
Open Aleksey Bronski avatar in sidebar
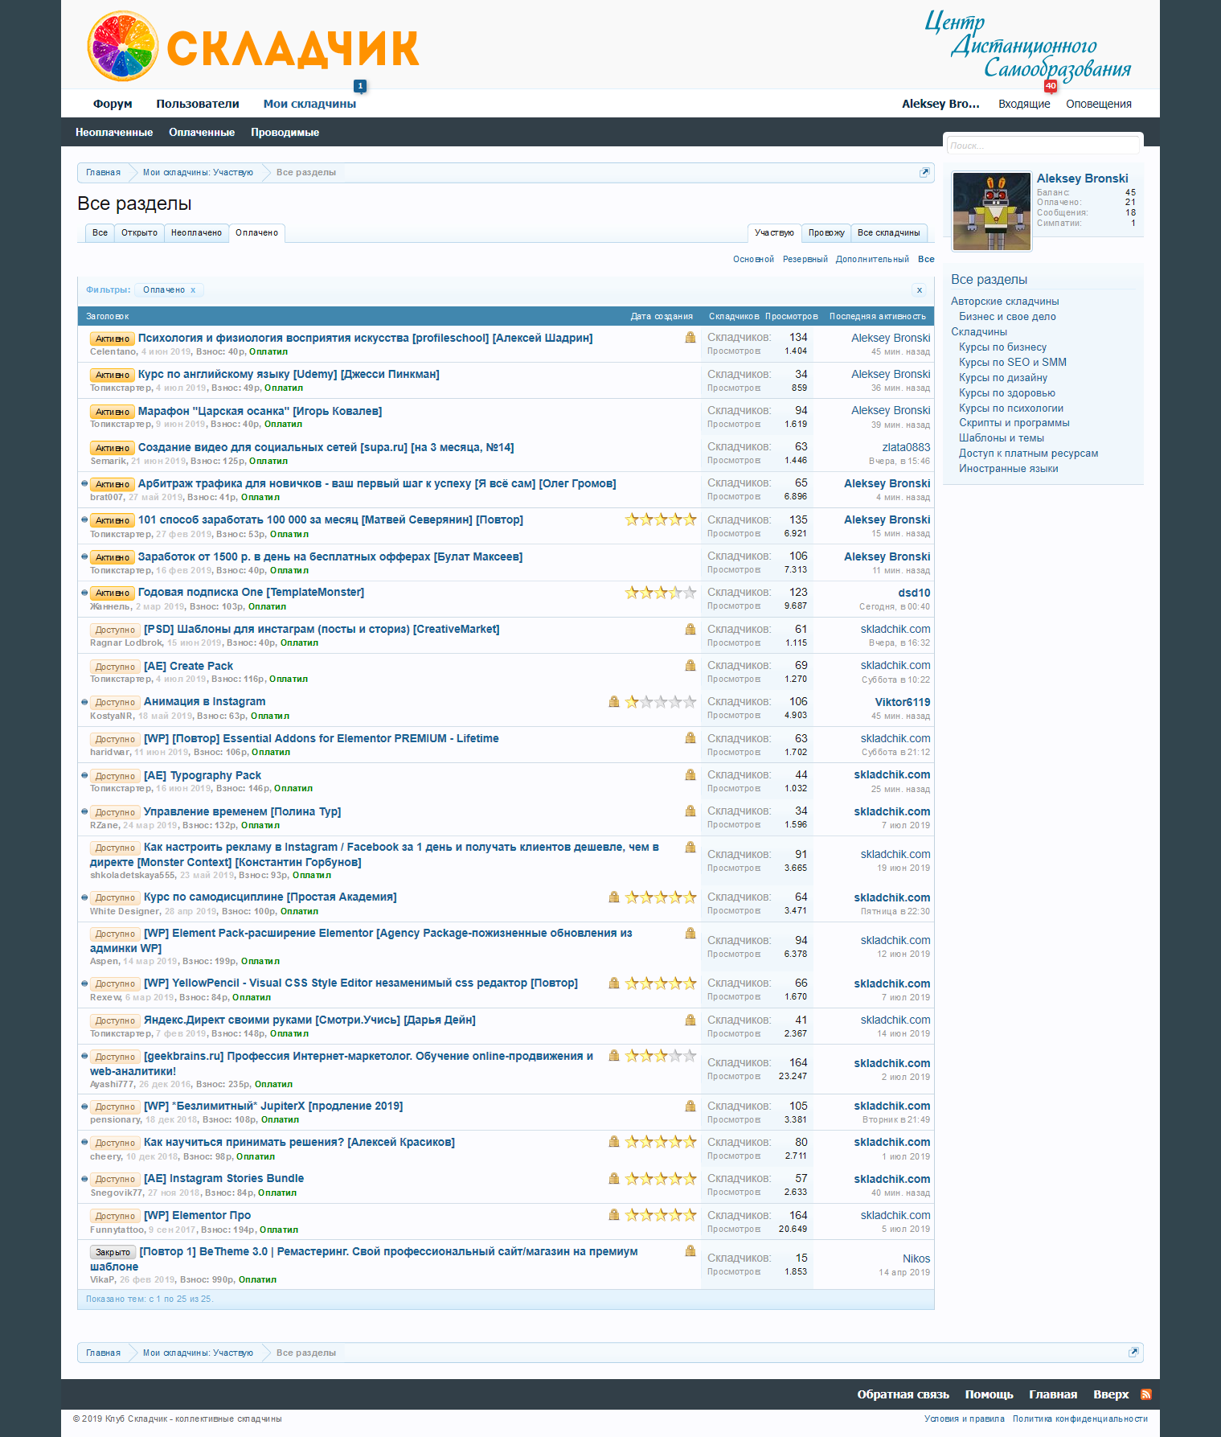pos(992,211)
